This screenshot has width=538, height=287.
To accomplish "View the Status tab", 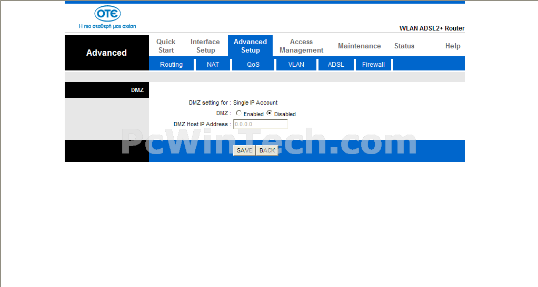I will [404, 46].
